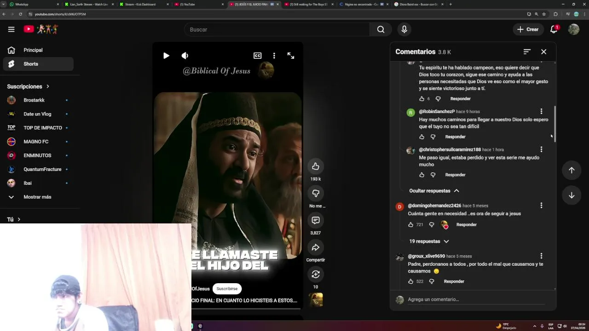The width and height of the screenshot is (589, 331).
Task: Share the Short via Compartir arrow
Action: click(315, 247)
